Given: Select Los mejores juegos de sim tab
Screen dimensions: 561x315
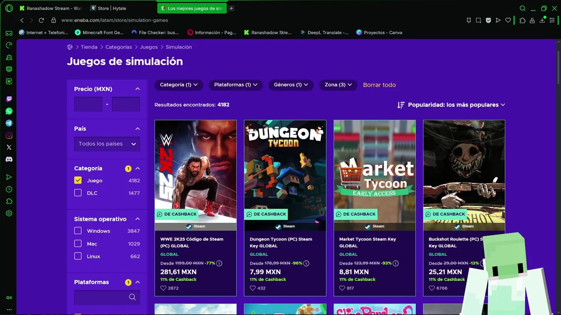Looking at the screenshot, I should (192, 8).
